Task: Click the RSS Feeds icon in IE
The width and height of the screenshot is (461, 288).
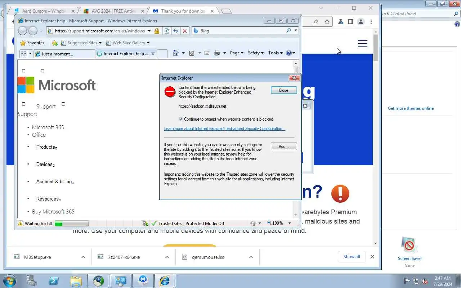Action: point(192,53)
